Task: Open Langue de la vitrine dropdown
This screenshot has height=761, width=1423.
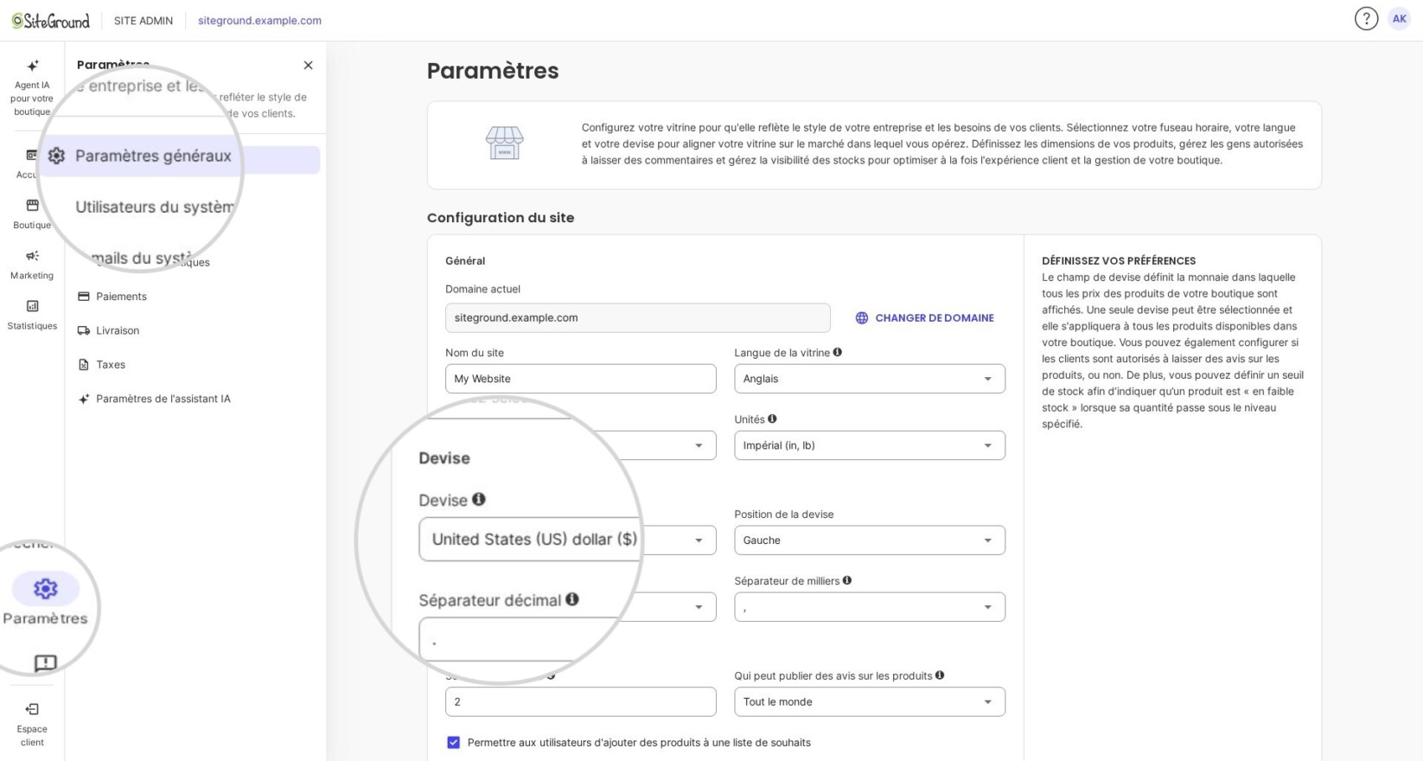Action: click(x=870, y=379)
